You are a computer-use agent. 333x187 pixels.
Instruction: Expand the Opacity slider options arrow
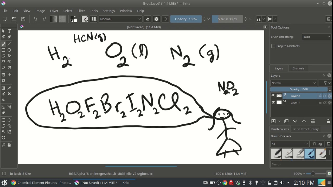click(209, 19)
